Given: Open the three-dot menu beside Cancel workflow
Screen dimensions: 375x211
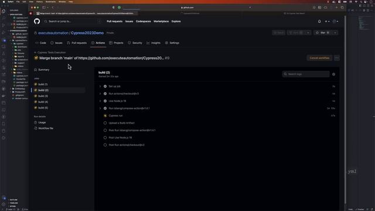Looking at the screenshot, I should coord(337,58).
